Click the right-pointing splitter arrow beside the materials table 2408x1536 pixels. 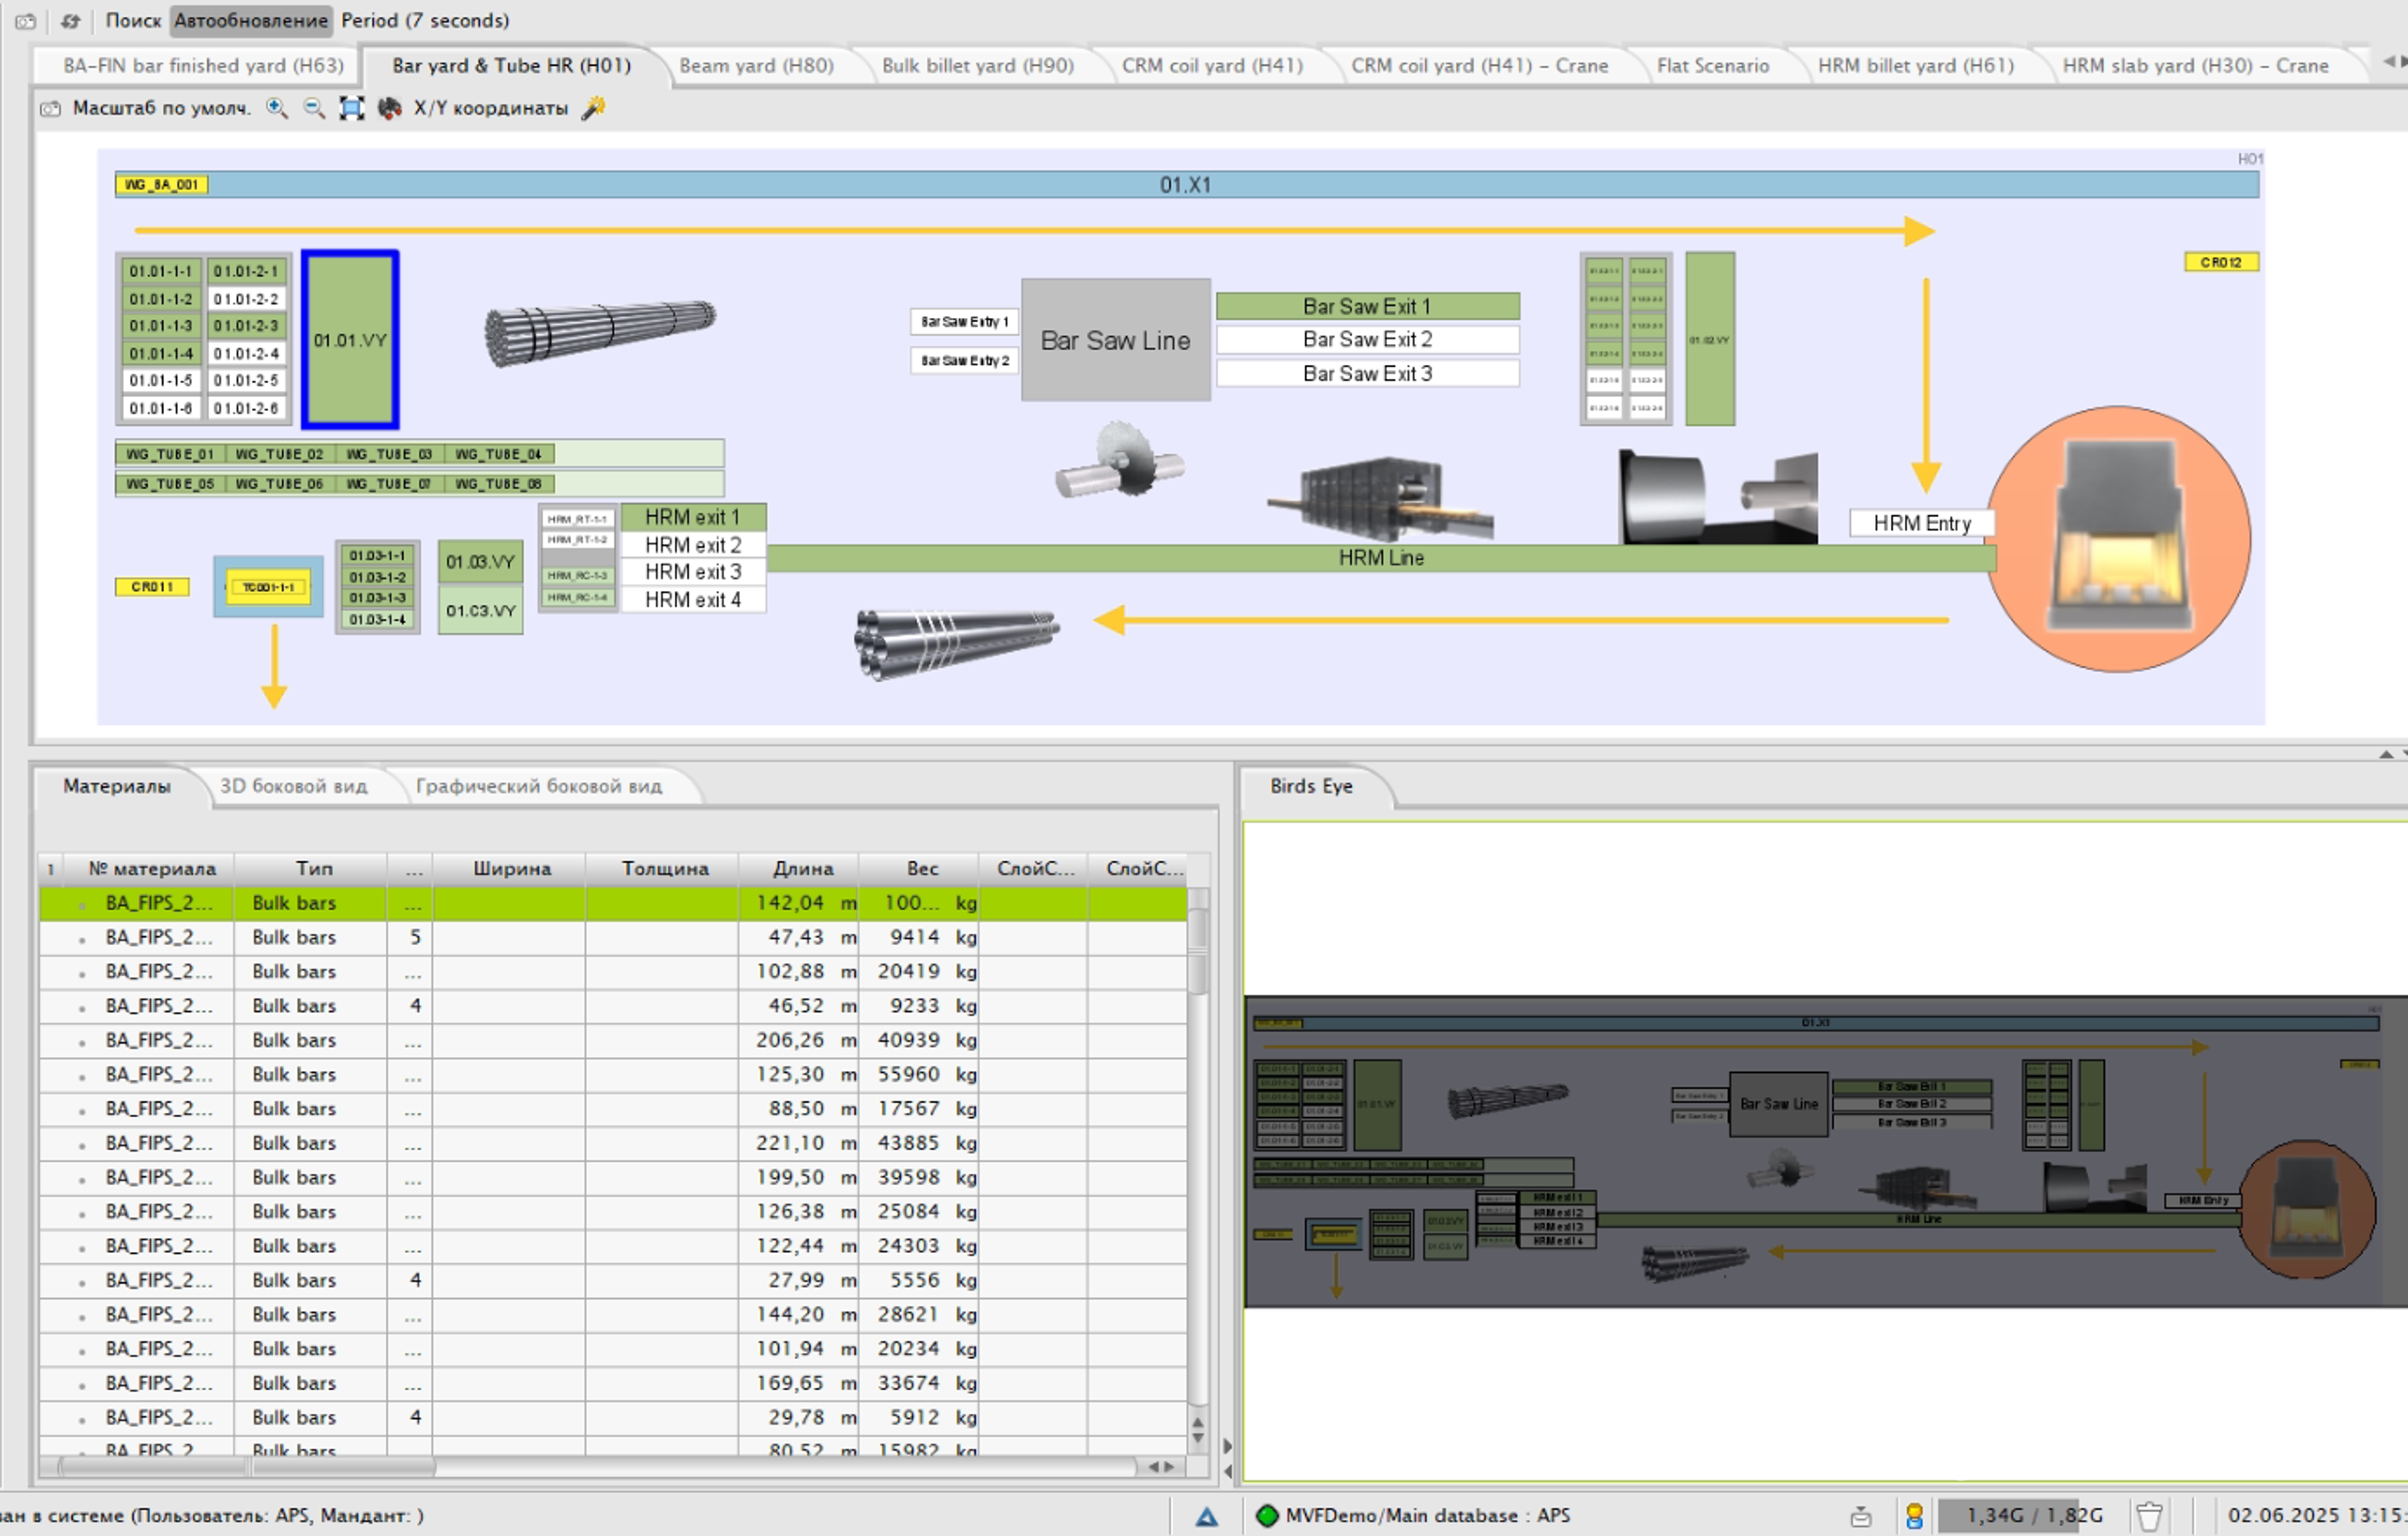(1227, 1445)
